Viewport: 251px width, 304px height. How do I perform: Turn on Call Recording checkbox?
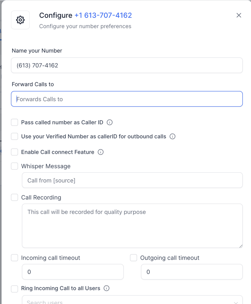tap(15, 197)
